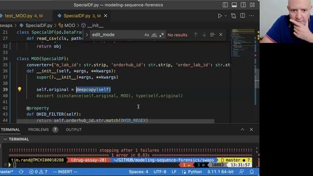This screenshot has height=176, width=313.
Task: Close the SpecialDF.py tab
Action: coord(106,16)
